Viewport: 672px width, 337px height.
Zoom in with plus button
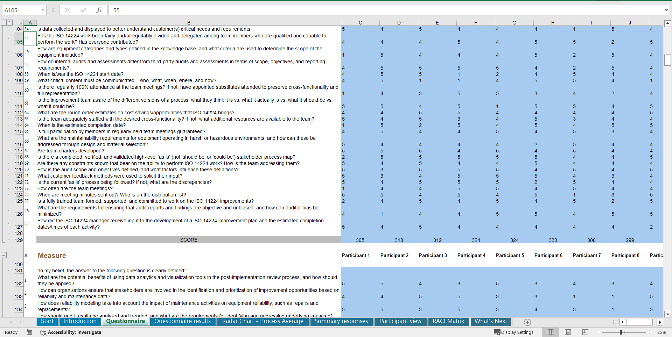[x=650, y=332]
